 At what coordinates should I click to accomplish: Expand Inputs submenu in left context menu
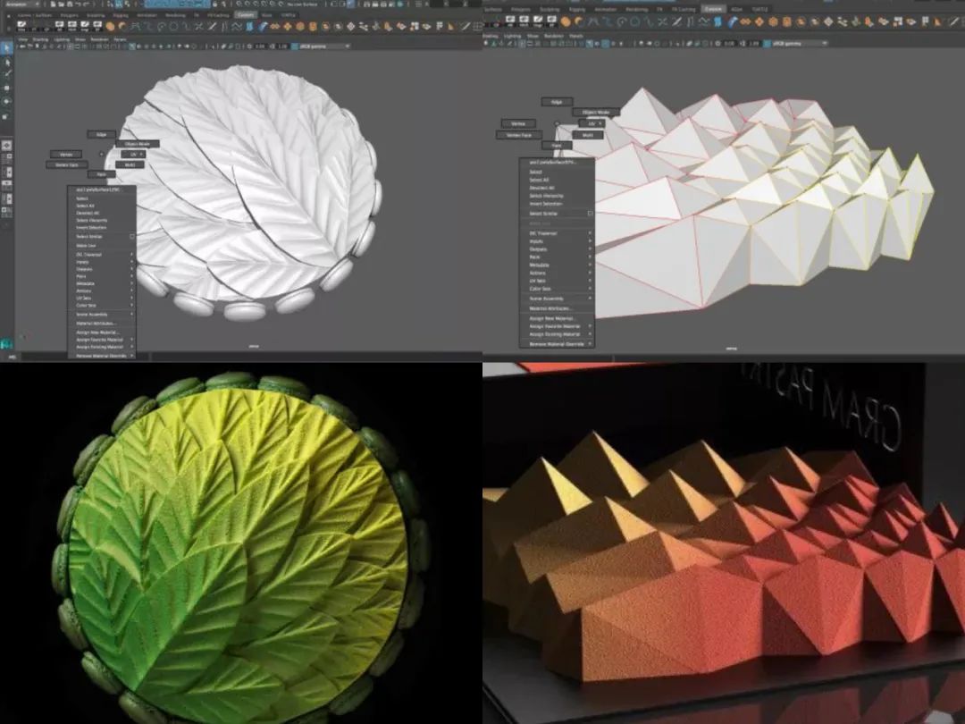[x=102, y=262]
